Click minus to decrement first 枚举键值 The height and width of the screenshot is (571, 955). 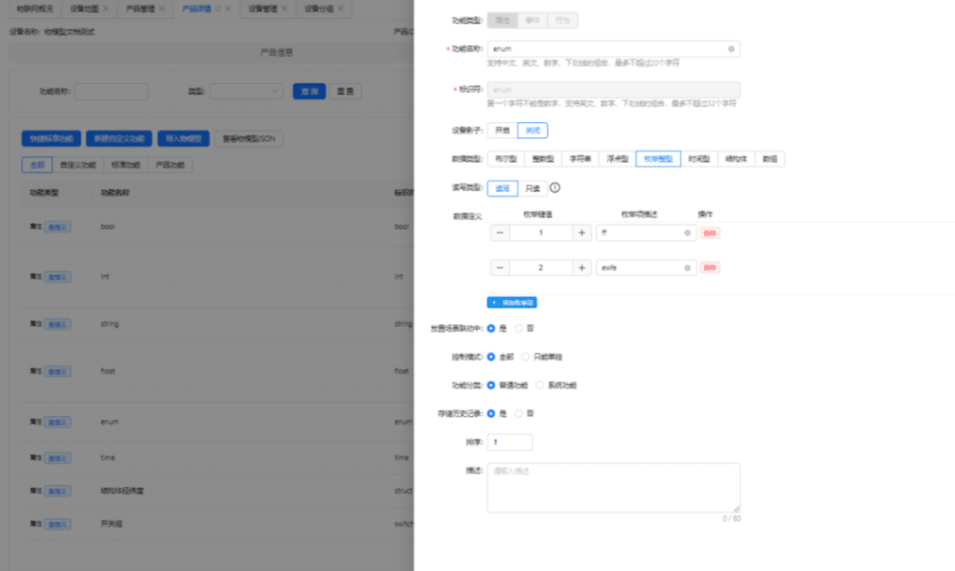click(499, 232)
